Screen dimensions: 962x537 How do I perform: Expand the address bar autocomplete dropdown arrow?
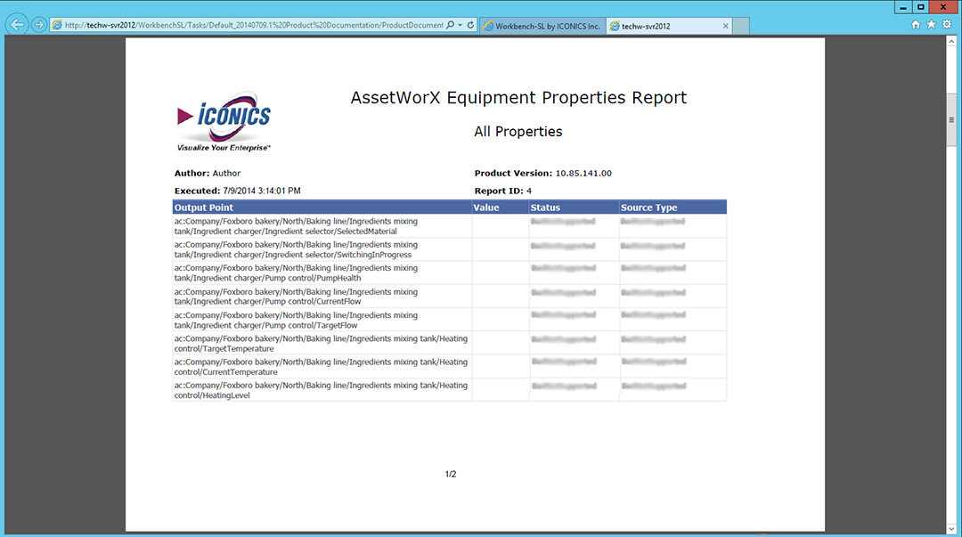click(x=460, y=26)
